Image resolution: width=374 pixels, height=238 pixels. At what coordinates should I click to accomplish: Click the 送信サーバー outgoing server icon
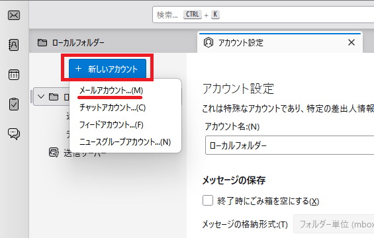54,153
